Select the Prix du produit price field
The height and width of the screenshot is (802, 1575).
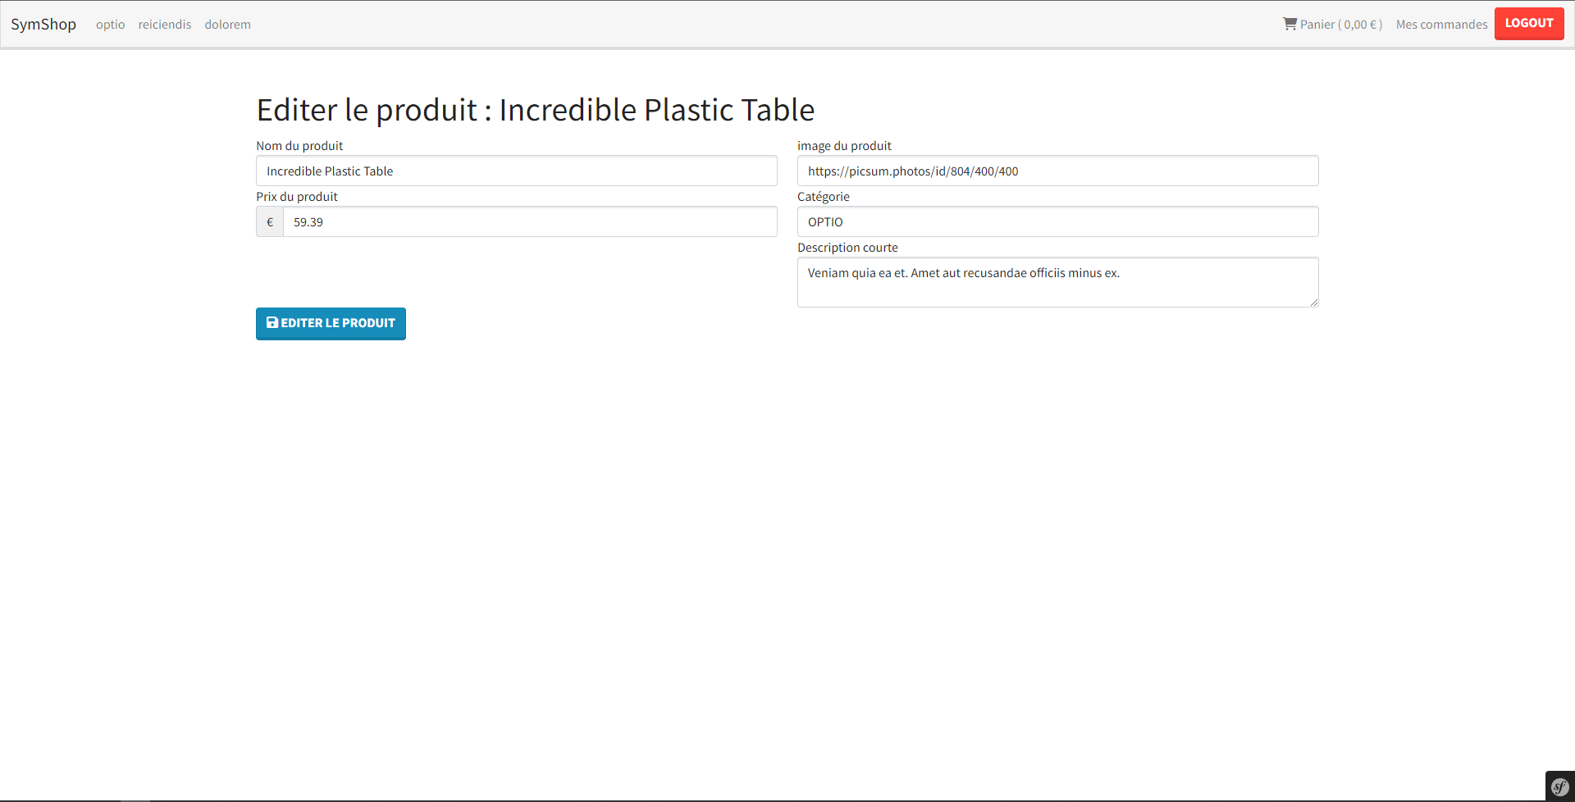pos(530,222)
